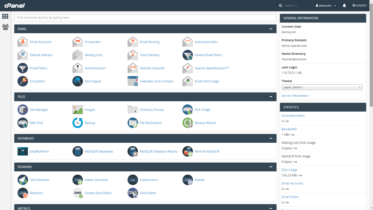Click the cPanel logo

point(15,5)
